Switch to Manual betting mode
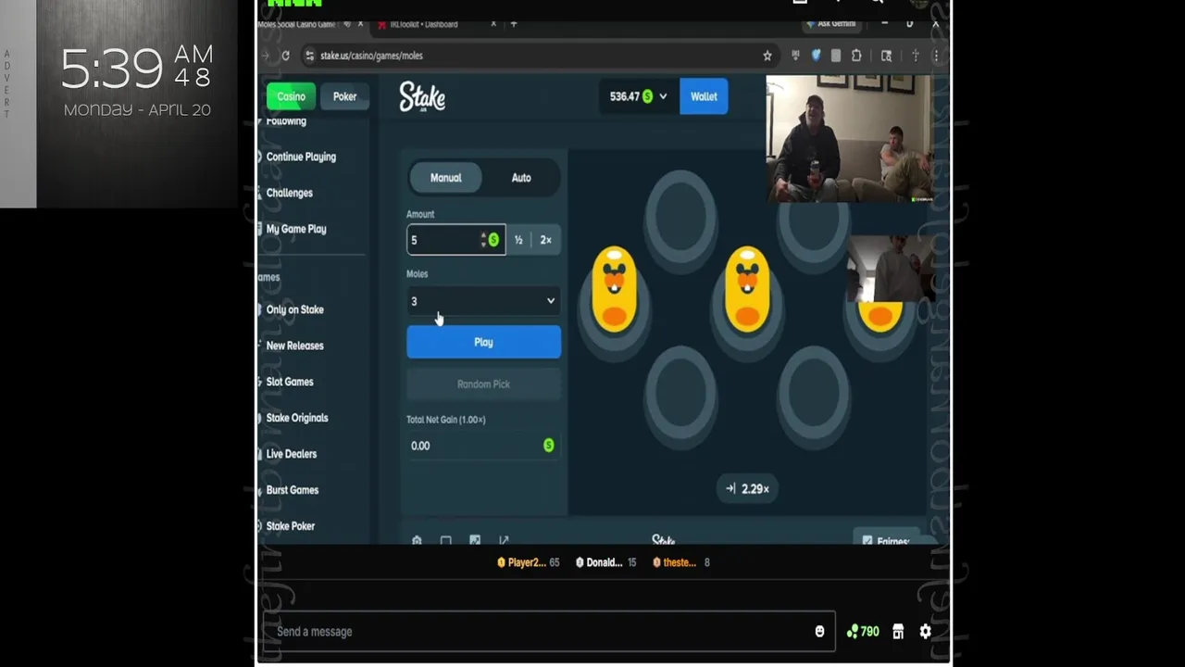1185x667 pixels. tap(445, 178)
